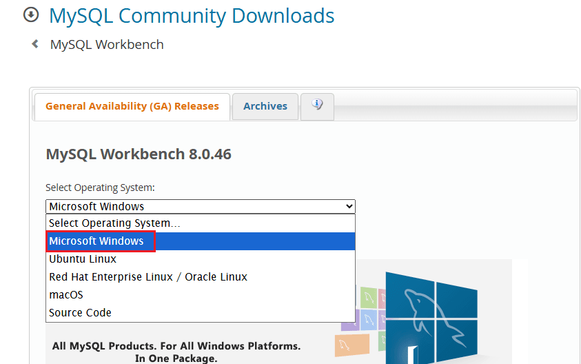Choose 'Select Operating System…' placeholder option
Screen dimensions: 581x364
click(201, 223)
